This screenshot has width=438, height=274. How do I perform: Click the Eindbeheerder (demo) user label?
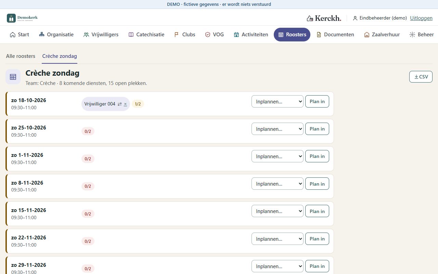pos(383,18)
